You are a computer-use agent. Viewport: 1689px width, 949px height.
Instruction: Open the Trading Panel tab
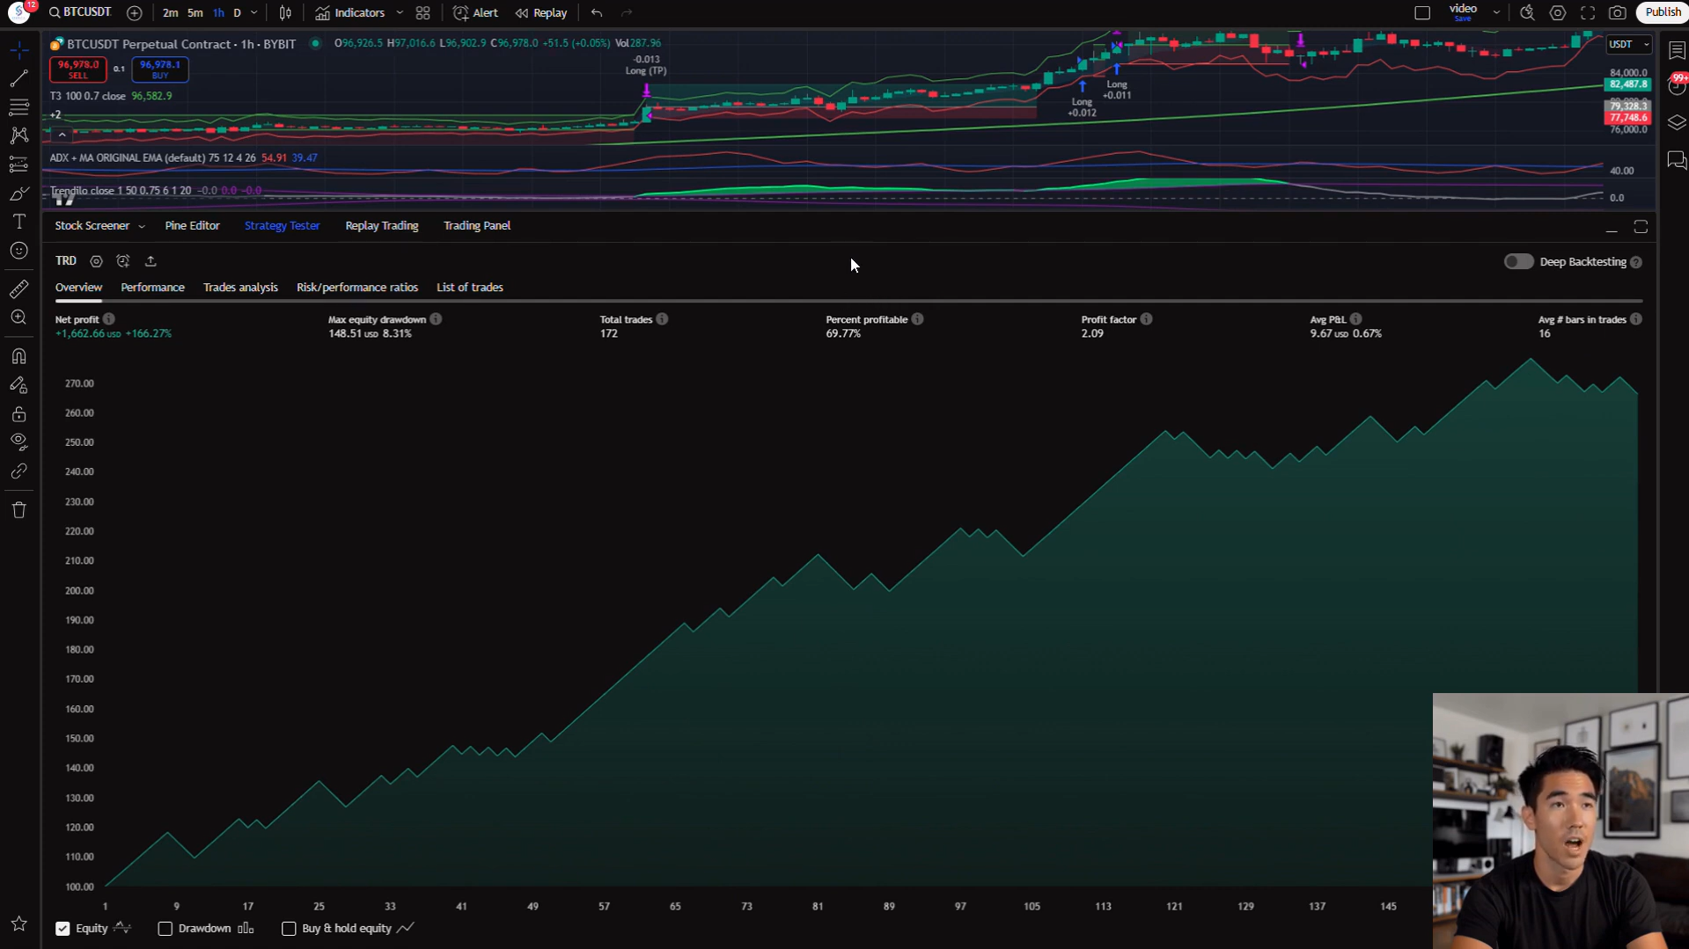pyautogui.click(x=476, y=226)
